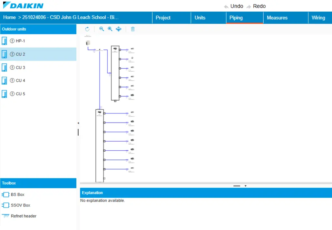Select the BS Box toolbox item
The height and width of the screenshot is (230, 332).
[17, 195]
